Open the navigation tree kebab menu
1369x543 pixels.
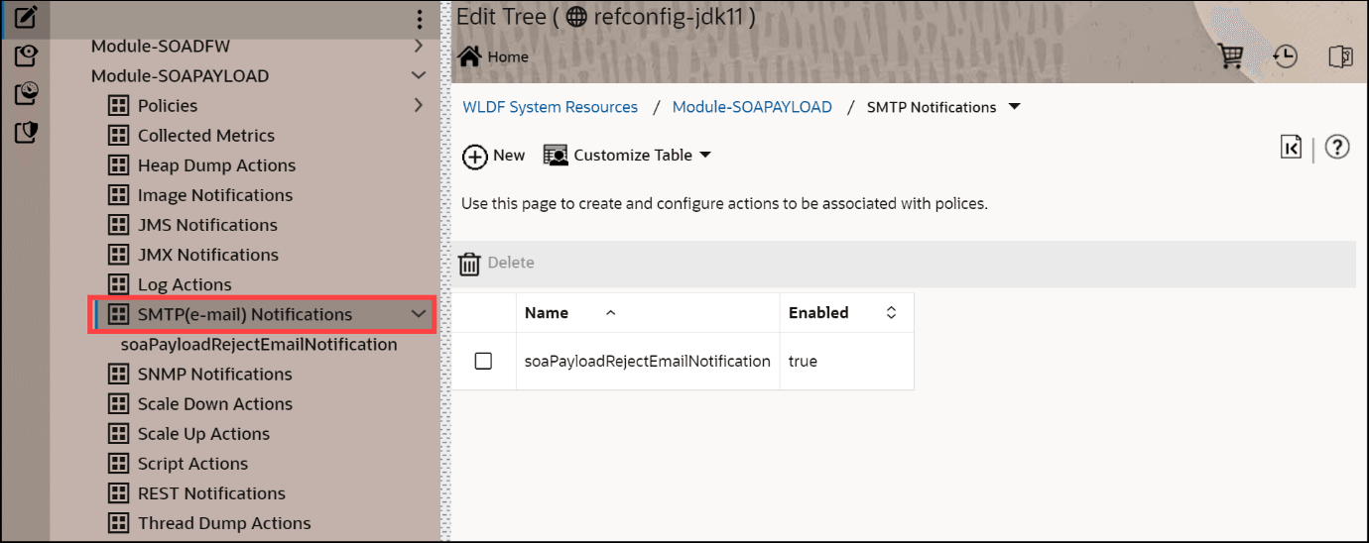[x=420, y=19]
